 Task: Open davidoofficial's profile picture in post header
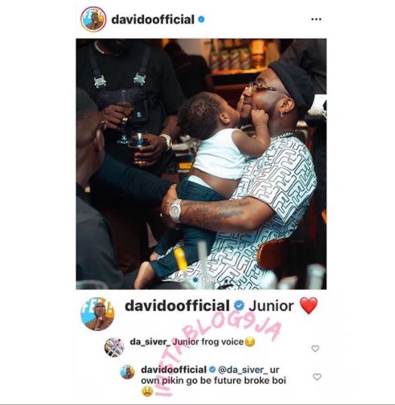(93, 20)
